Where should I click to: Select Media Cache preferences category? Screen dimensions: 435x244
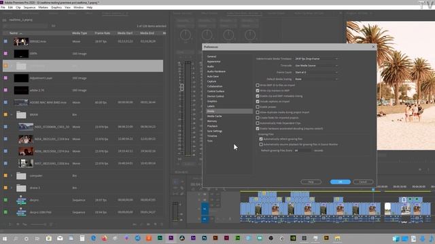pyautogui.click(x=214, y=116)
